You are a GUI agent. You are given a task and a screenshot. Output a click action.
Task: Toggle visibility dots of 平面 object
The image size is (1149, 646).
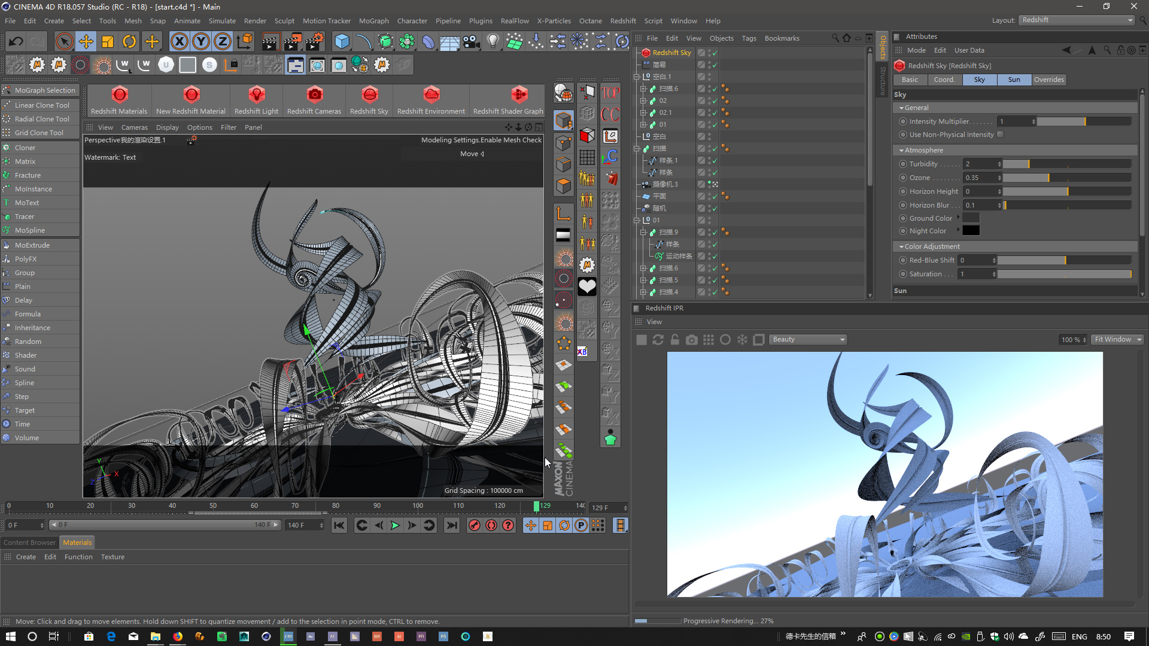pos(709,196)
